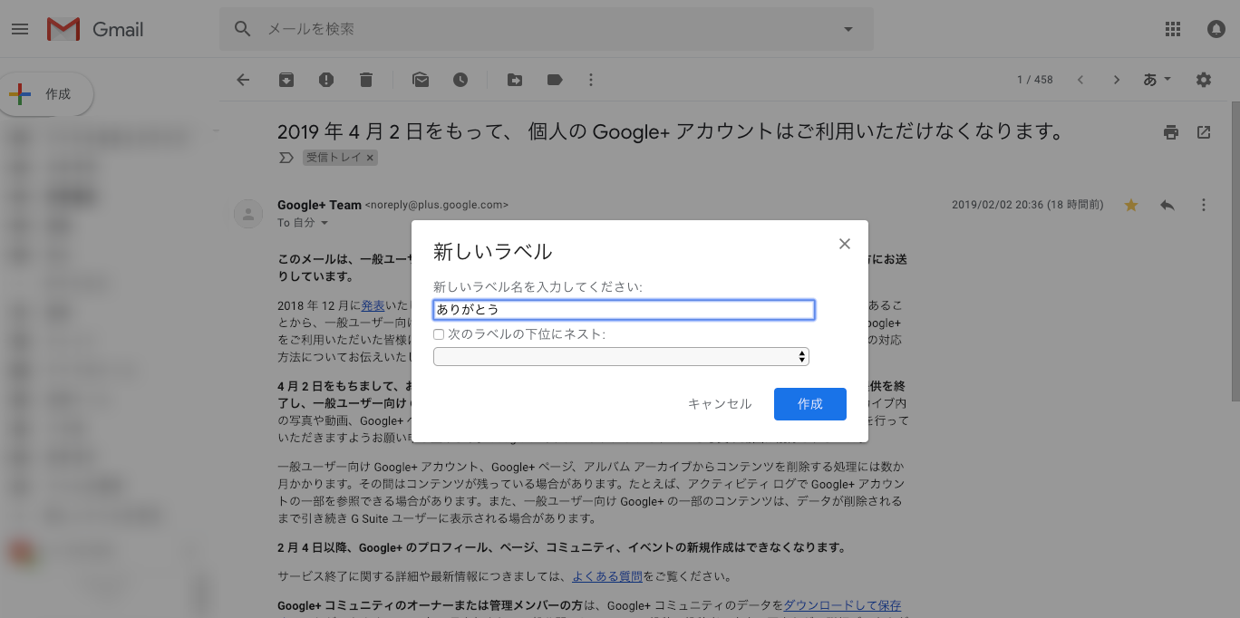Click the キャンセル button

tap(720, 404)
